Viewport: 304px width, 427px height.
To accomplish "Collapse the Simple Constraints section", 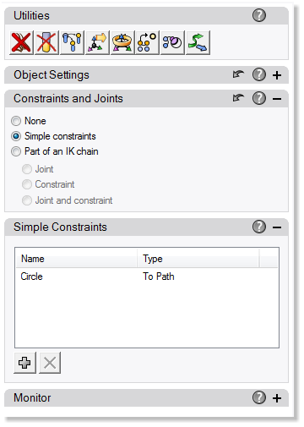I will coord(277,227).
